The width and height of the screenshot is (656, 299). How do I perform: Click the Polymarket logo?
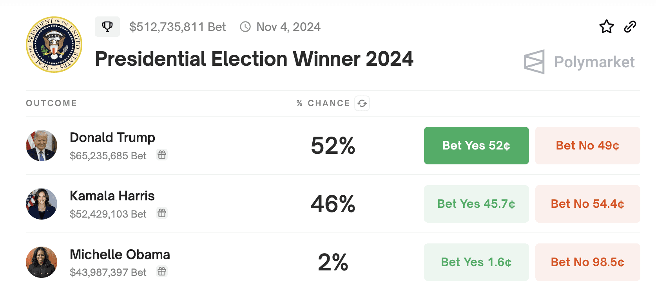(579, 62)
